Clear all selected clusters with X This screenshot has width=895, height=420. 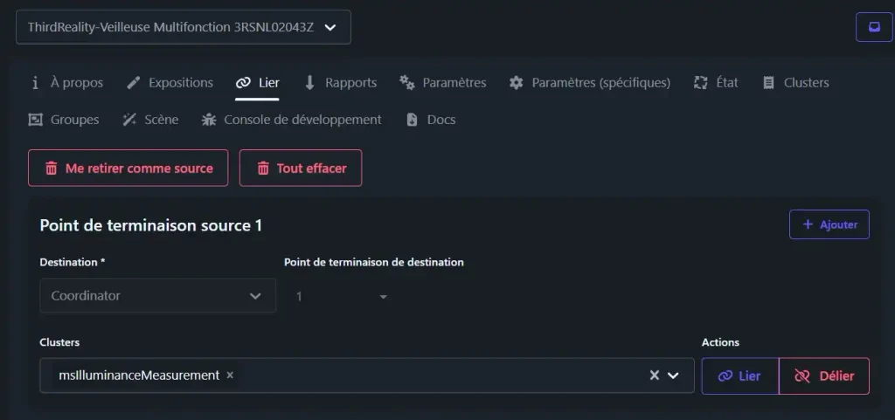pos(654,375)
